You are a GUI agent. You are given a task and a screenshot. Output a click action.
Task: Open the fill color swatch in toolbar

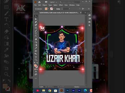point(35,65)
